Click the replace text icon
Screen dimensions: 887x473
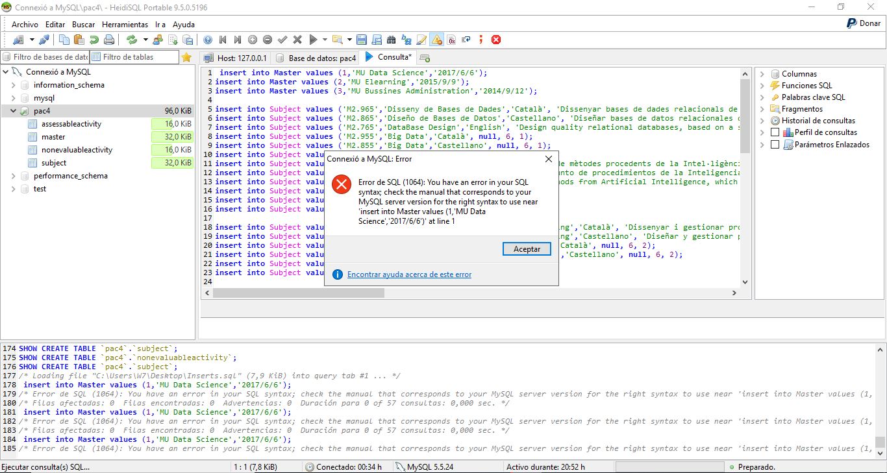[406, 40]
